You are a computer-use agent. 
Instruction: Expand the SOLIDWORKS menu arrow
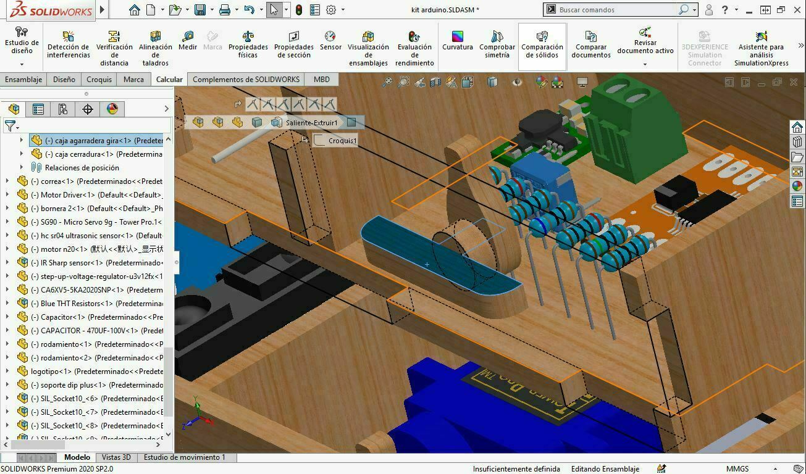tap(103, 10)
